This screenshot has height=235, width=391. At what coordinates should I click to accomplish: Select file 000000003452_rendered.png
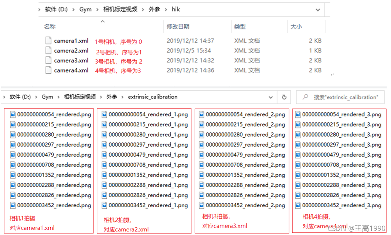[x=54, y=205]
